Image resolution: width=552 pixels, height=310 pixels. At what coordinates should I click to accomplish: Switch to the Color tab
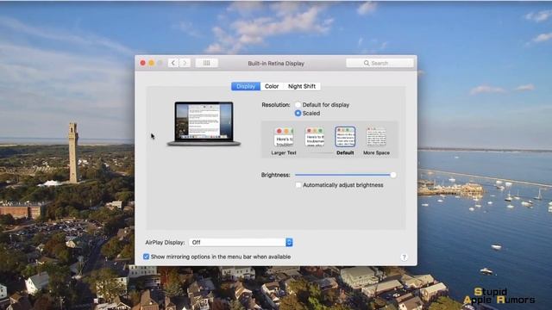click(272, 86)
